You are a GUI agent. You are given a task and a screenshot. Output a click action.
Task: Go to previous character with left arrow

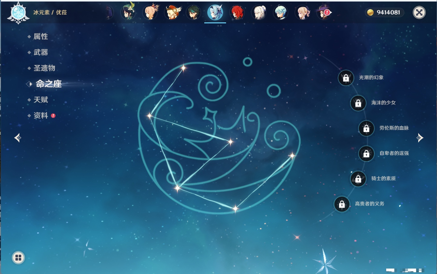click(x=18, y=138)
